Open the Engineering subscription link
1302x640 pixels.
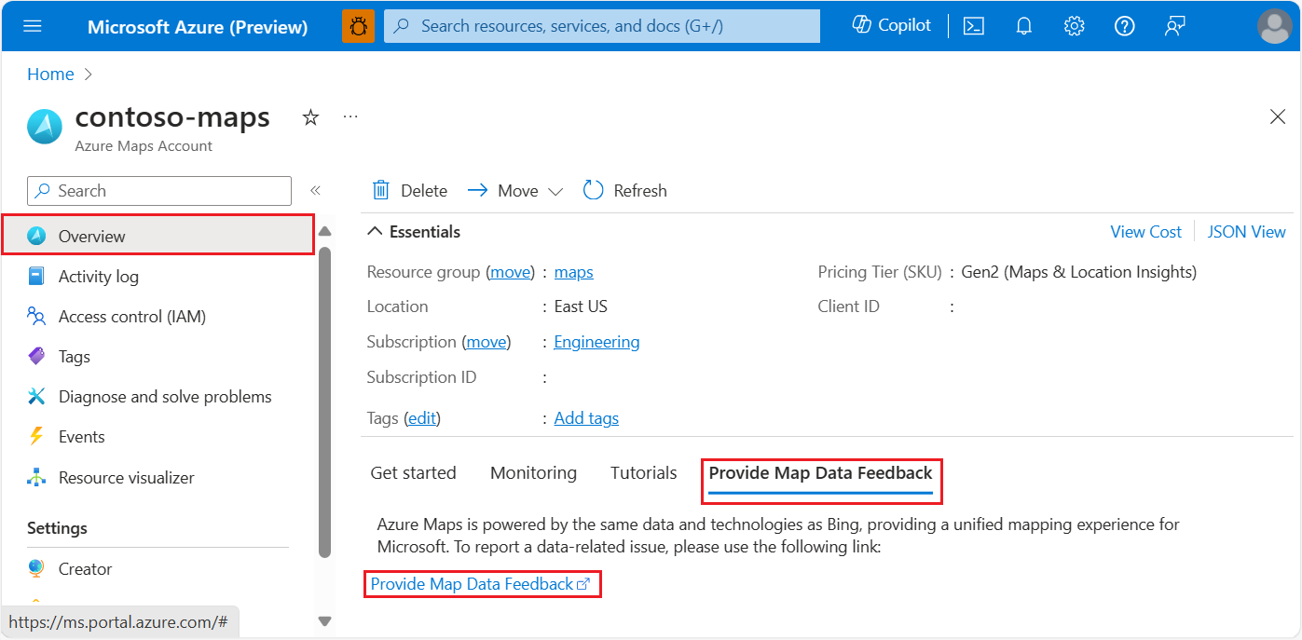[596, 341]
